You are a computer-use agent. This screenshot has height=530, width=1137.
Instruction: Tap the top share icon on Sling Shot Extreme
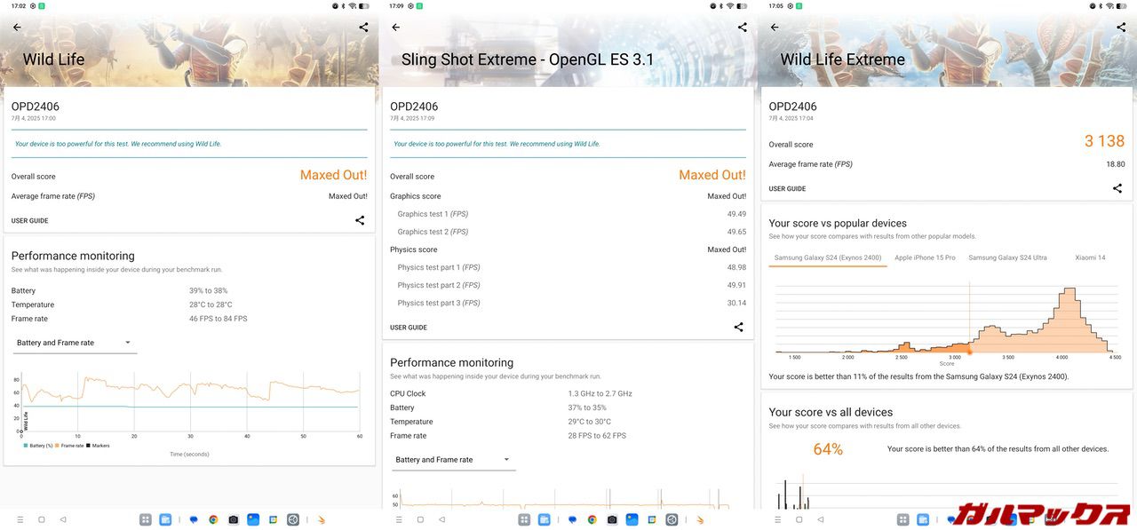click(743, 28)
